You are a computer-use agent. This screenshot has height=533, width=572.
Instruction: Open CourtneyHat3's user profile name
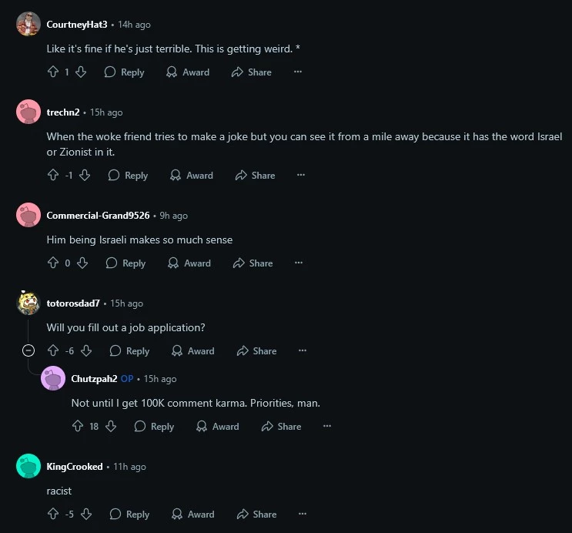tap(77, 25)
